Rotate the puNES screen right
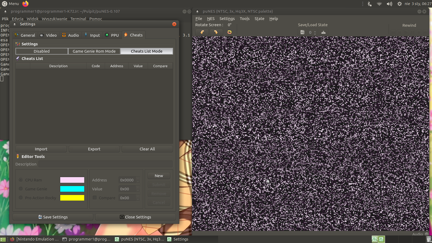The image size is (432, 243). 216,32
